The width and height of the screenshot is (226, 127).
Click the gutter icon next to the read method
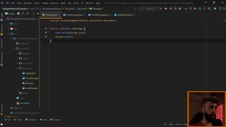pos(46,37)
